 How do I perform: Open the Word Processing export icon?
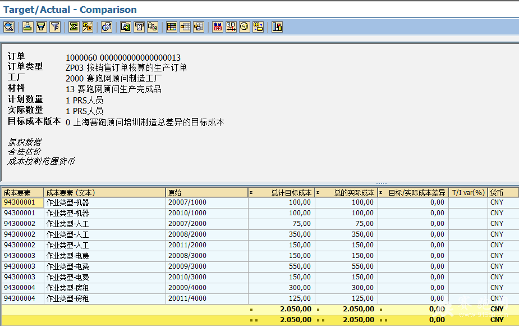(x=139, y=27)
